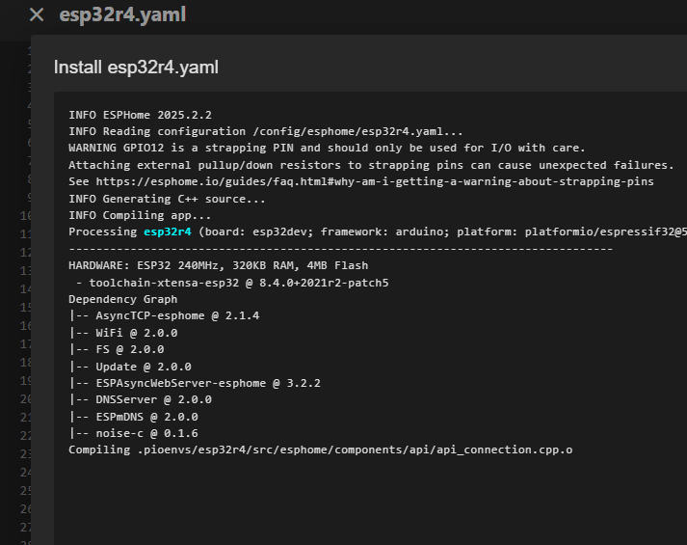The image size is (687, 545).
Task: Click the Install esp32r4.yaml dialog heading
Action: (x=137, y=68)
